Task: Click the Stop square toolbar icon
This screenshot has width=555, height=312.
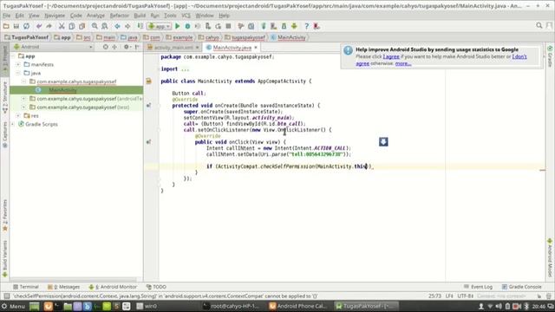Action: coord(228,26)
